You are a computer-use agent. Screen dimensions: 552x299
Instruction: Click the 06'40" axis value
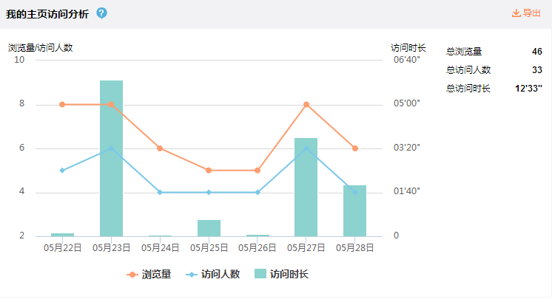pyautogui.click(x=407, y=60)
